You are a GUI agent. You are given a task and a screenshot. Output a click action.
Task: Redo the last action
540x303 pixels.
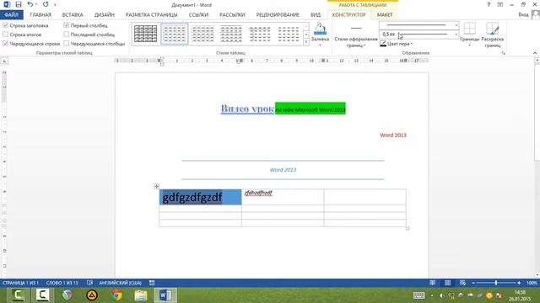[46, 4]
